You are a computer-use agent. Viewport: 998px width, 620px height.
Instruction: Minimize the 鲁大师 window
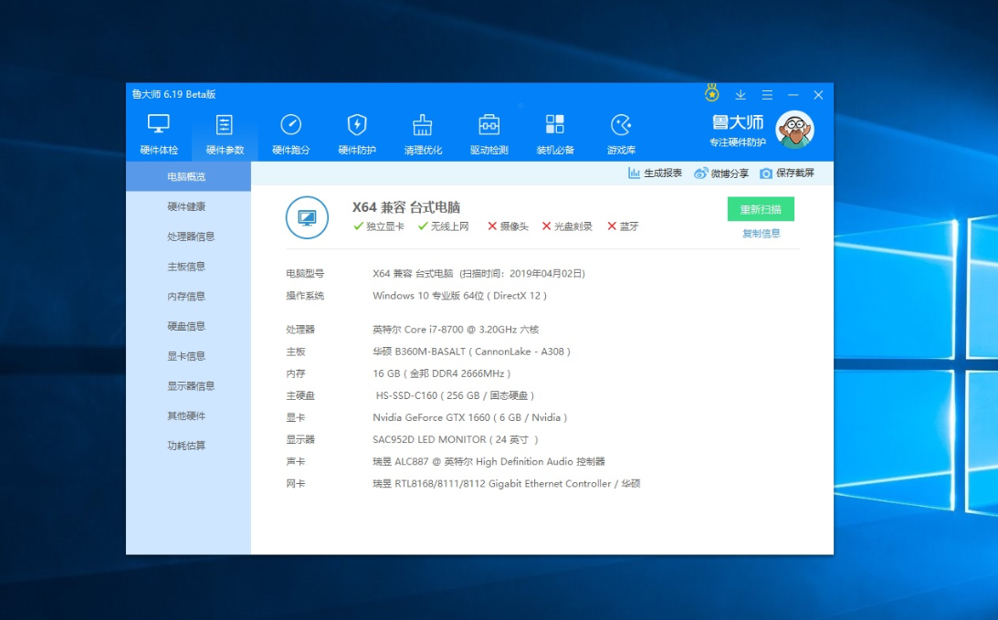point(793,95)
